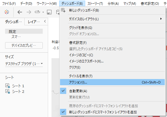This screenshot has width=167, height=117.
Task: Click the シート 2 worksheet icon
Action: tap(8, 91)
